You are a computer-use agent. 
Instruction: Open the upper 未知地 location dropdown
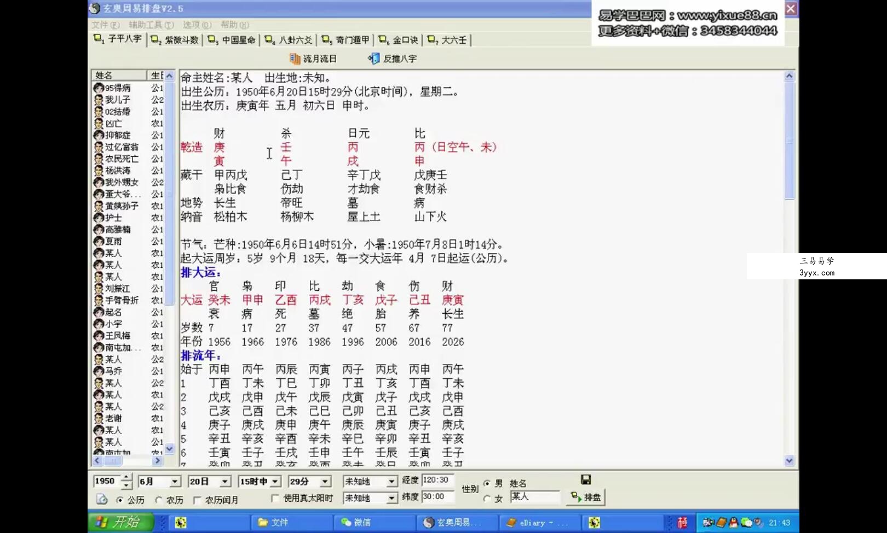click(391, 482)
